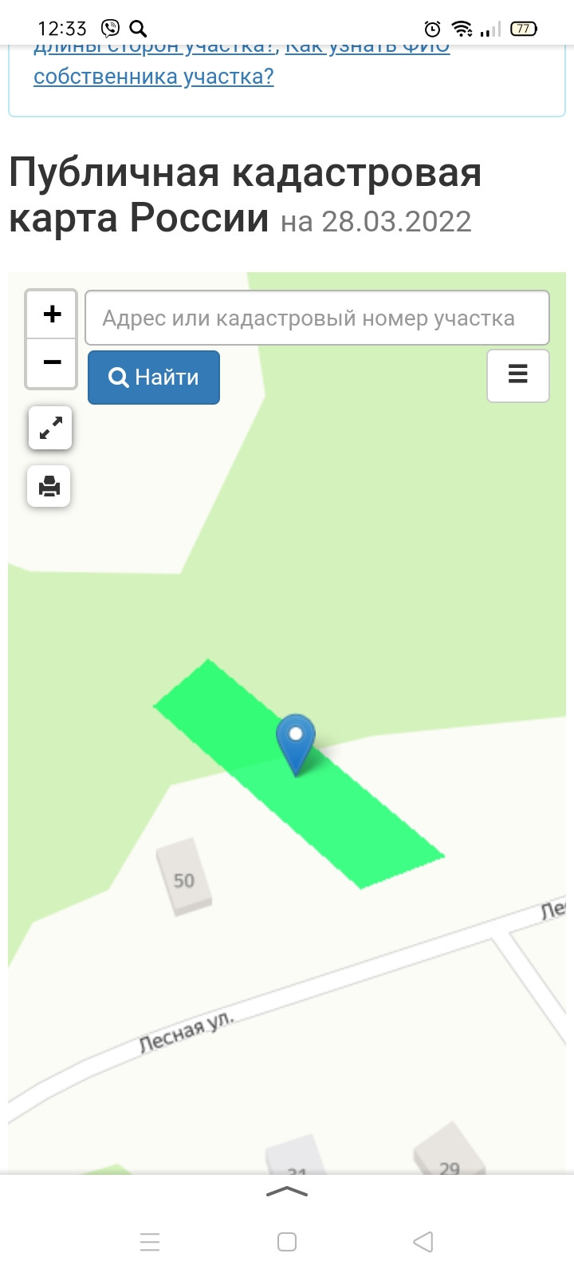Tap the alarm clock status icon

pos(432,29)
